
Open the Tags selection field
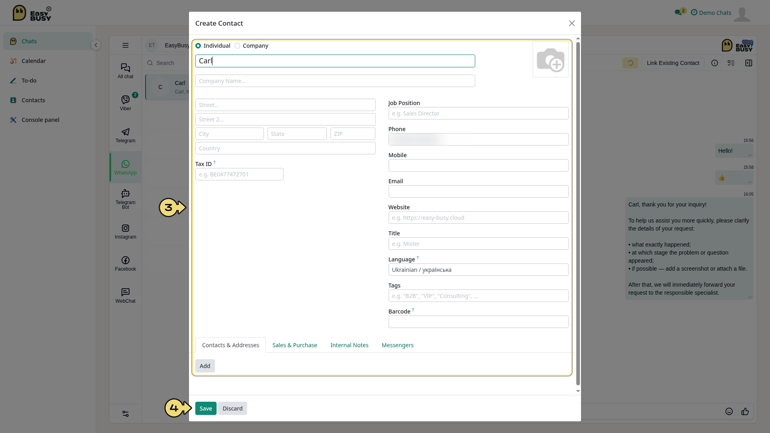(478, 295)
